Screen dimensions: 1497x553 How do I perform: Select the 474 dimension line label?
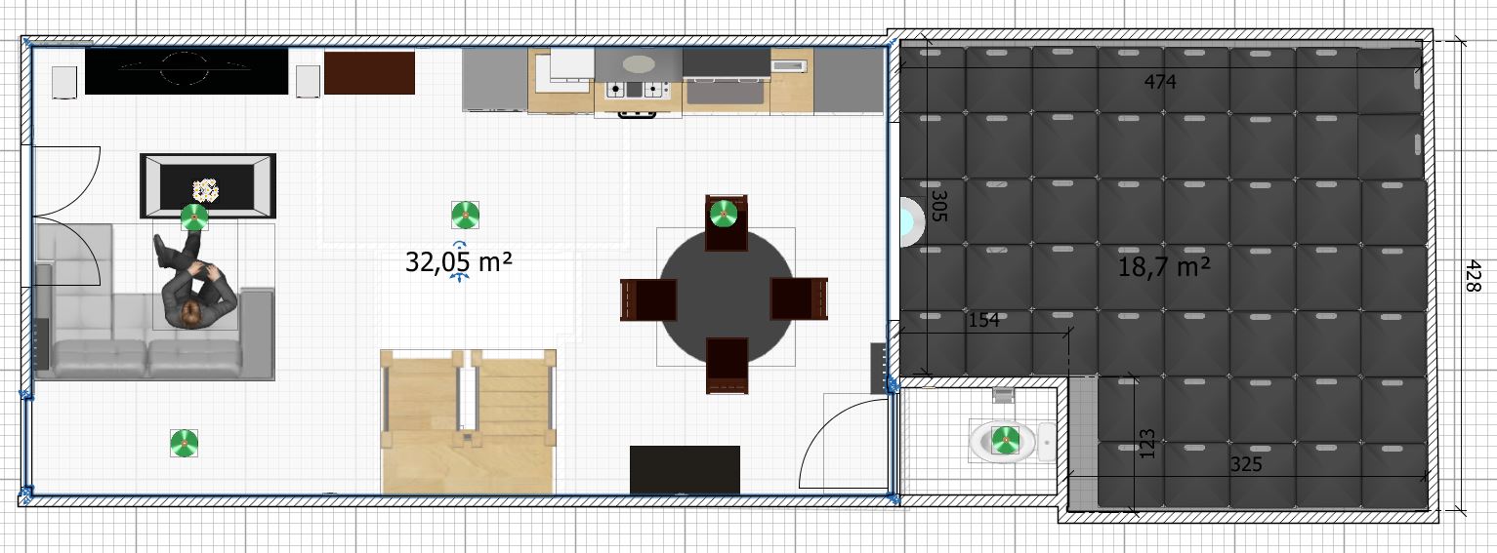click(1160, 83)
